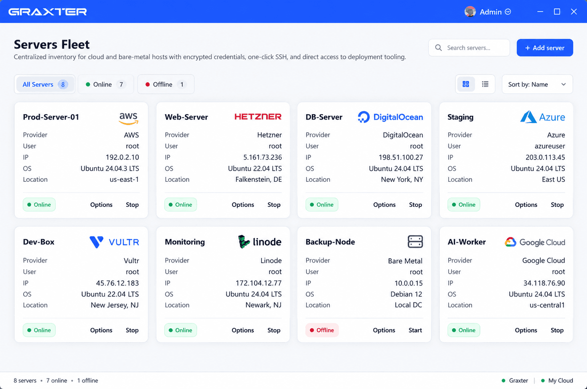Click the Online status badge on Monitoring

181,330
